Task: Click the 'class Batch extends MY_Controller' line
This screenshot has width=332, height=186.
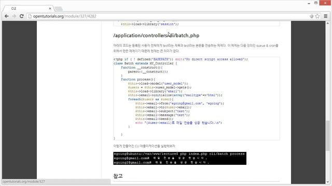Action: tap(145, 63)
